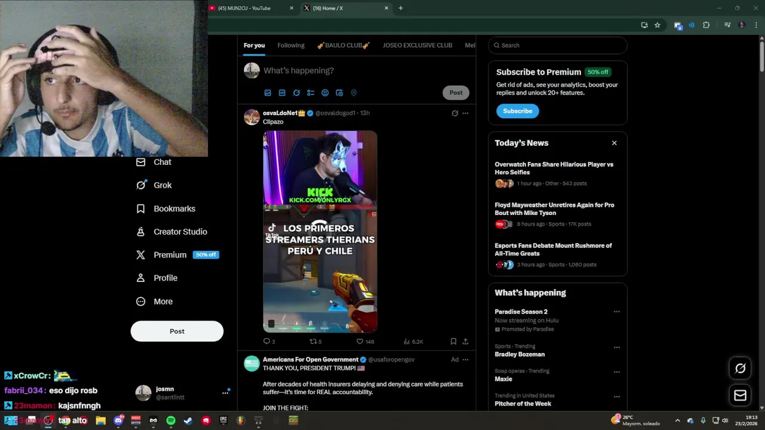
Task: Switch to the BAULO CLUB tab
Action: coord(343,45)
